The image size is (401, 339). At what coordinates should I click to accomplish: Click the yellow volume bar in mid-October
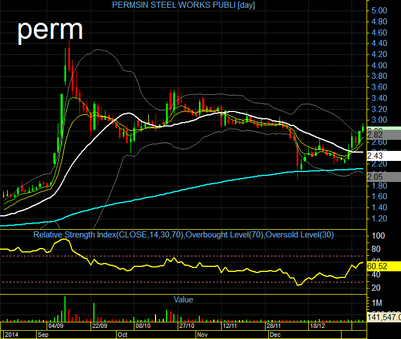coord(156,318)
